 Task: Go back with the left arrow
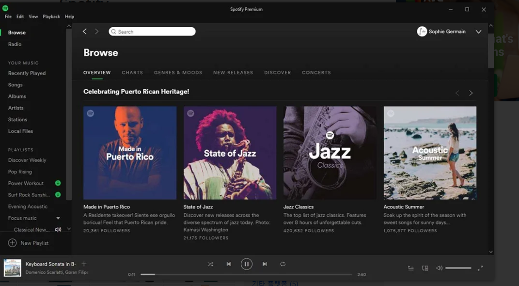85,32
